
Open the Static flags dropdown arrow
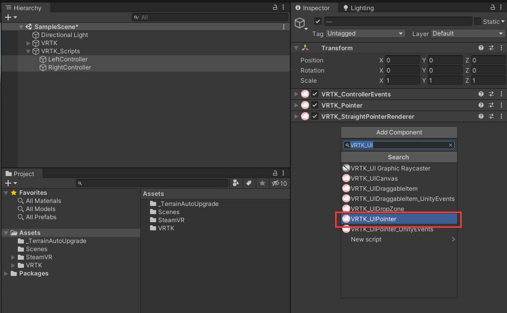coord(503,22)
